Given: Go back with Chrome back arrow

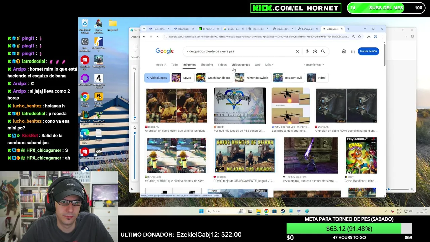Looking at the screenshot, I should pyautogui.click(x=144, y=37).
